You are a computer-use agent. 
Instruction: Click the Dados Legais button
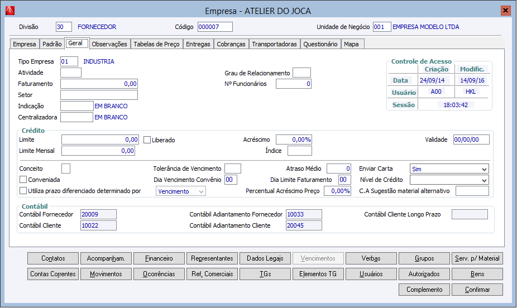(265, 258)
